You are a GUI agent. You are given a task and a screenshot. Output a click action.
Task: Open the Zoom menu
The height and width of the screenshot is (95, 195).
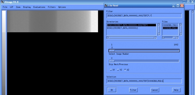tap(18, 7)
